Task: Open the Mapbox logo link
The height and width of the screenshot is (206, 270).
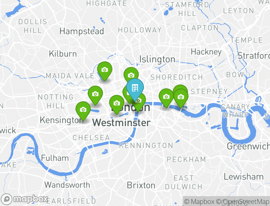Action: [24, 199]
